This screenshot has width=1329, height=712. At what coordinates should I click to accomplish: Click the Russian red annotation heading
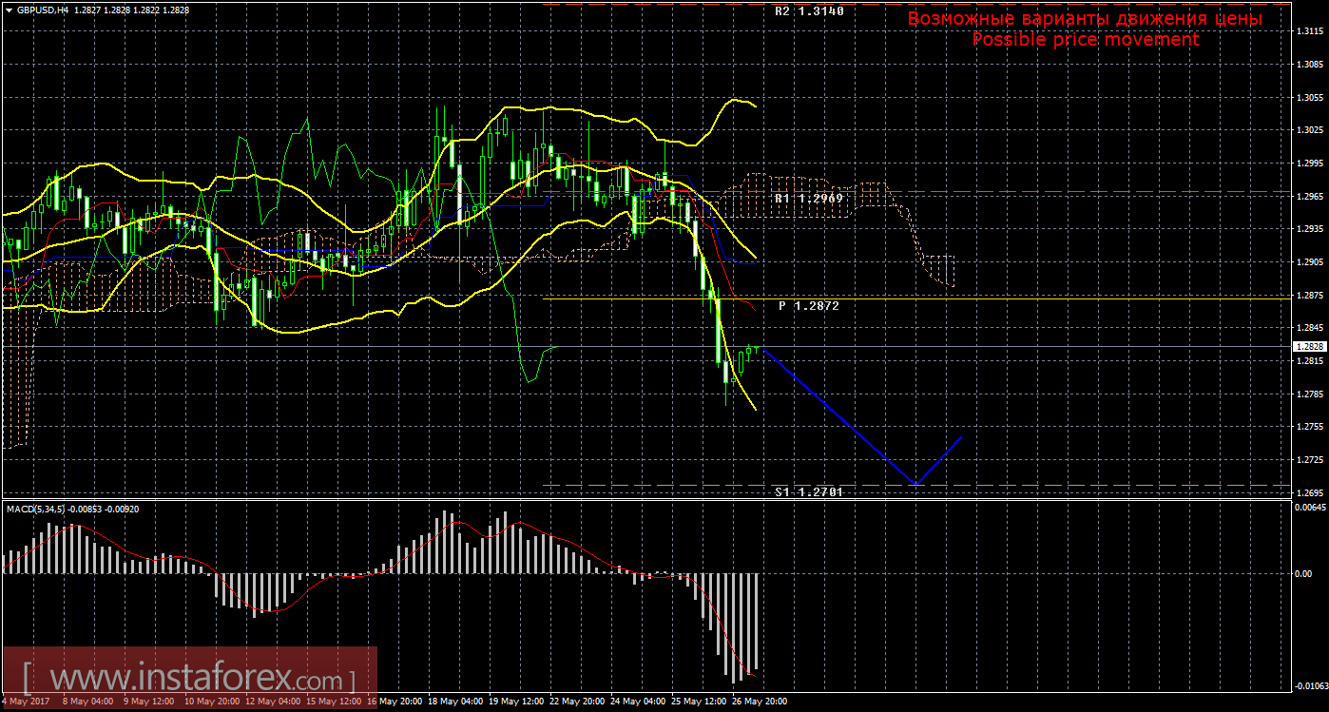[x=1085, y=18]
